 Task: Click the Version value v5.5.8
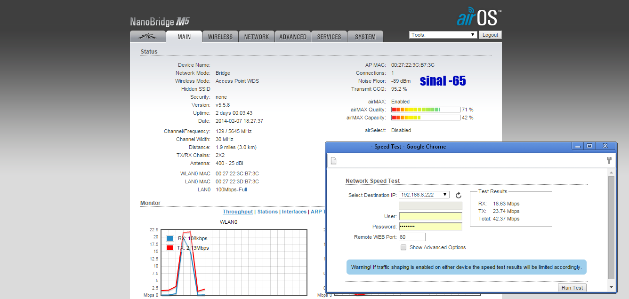click(x=223, y=105)
